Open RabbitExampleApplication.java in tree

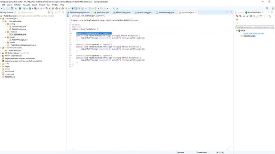[x=23, y=45]
